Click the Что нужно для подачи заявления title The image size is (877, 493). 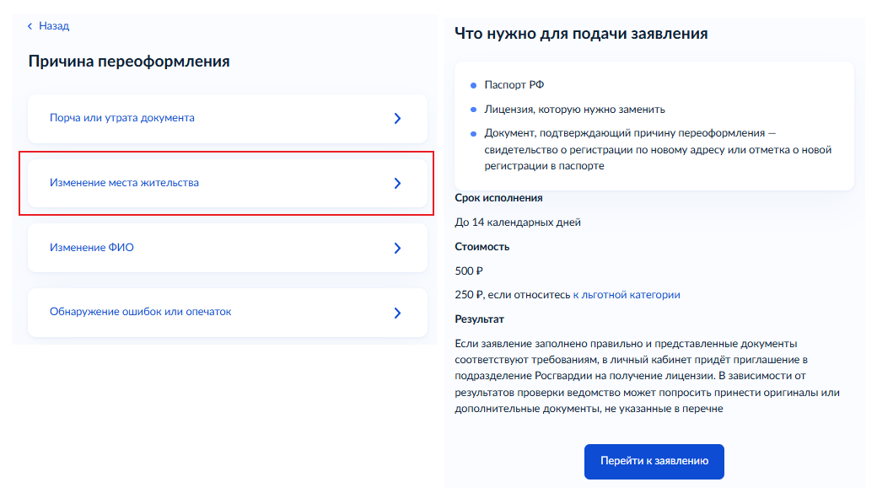(581, 34)
